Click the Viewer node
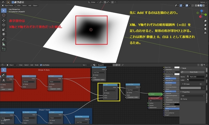 point(155,94)
